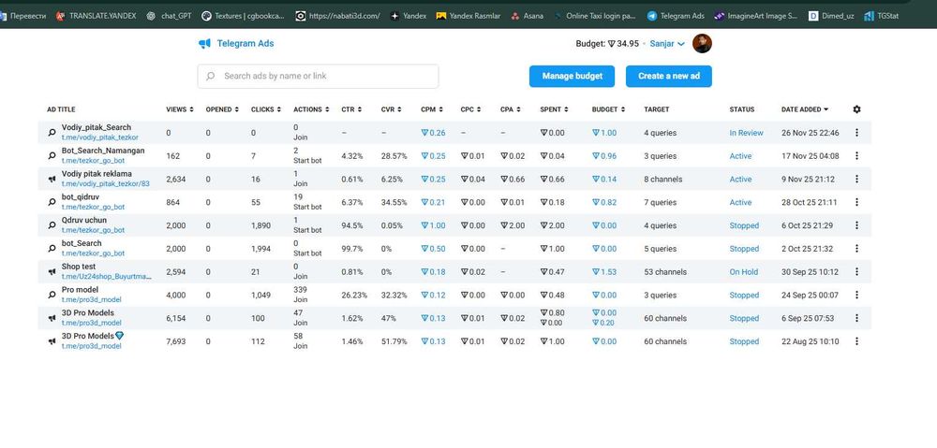Sort table by CVR column
This screenshot has height=448, width=937.
coord(392,109)
